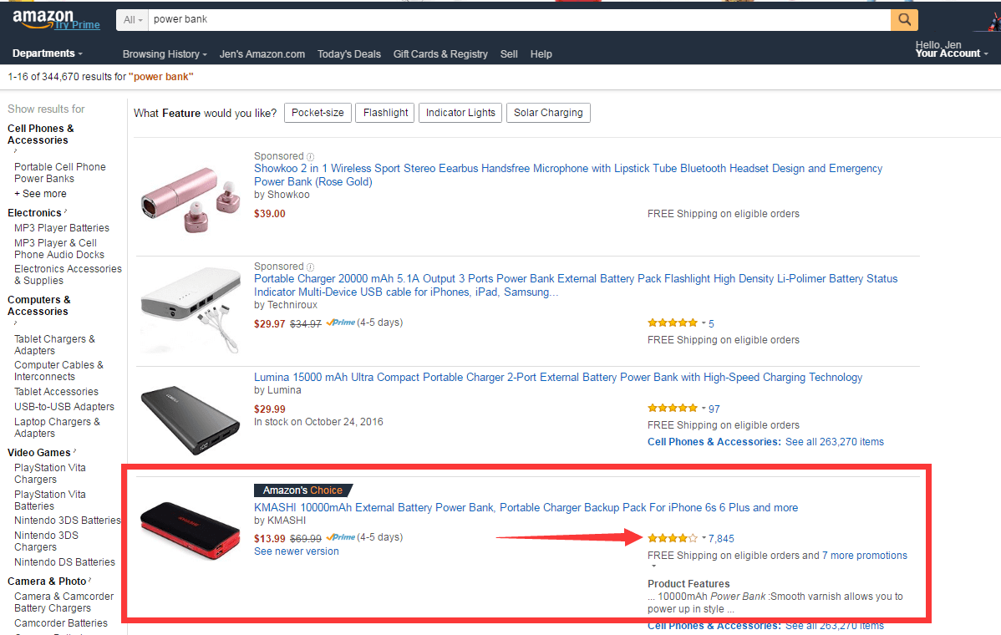Click the Lumina five-star rating
Image resolution: width=1001 pixels, height=635 pixels.
coord(672,409)
